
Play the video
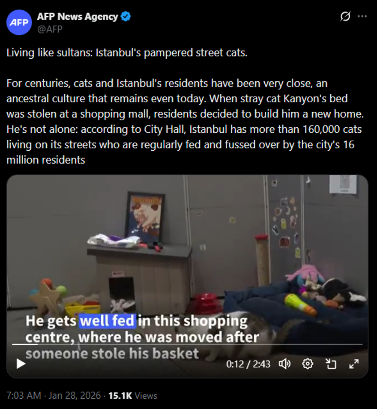(21, 364)
